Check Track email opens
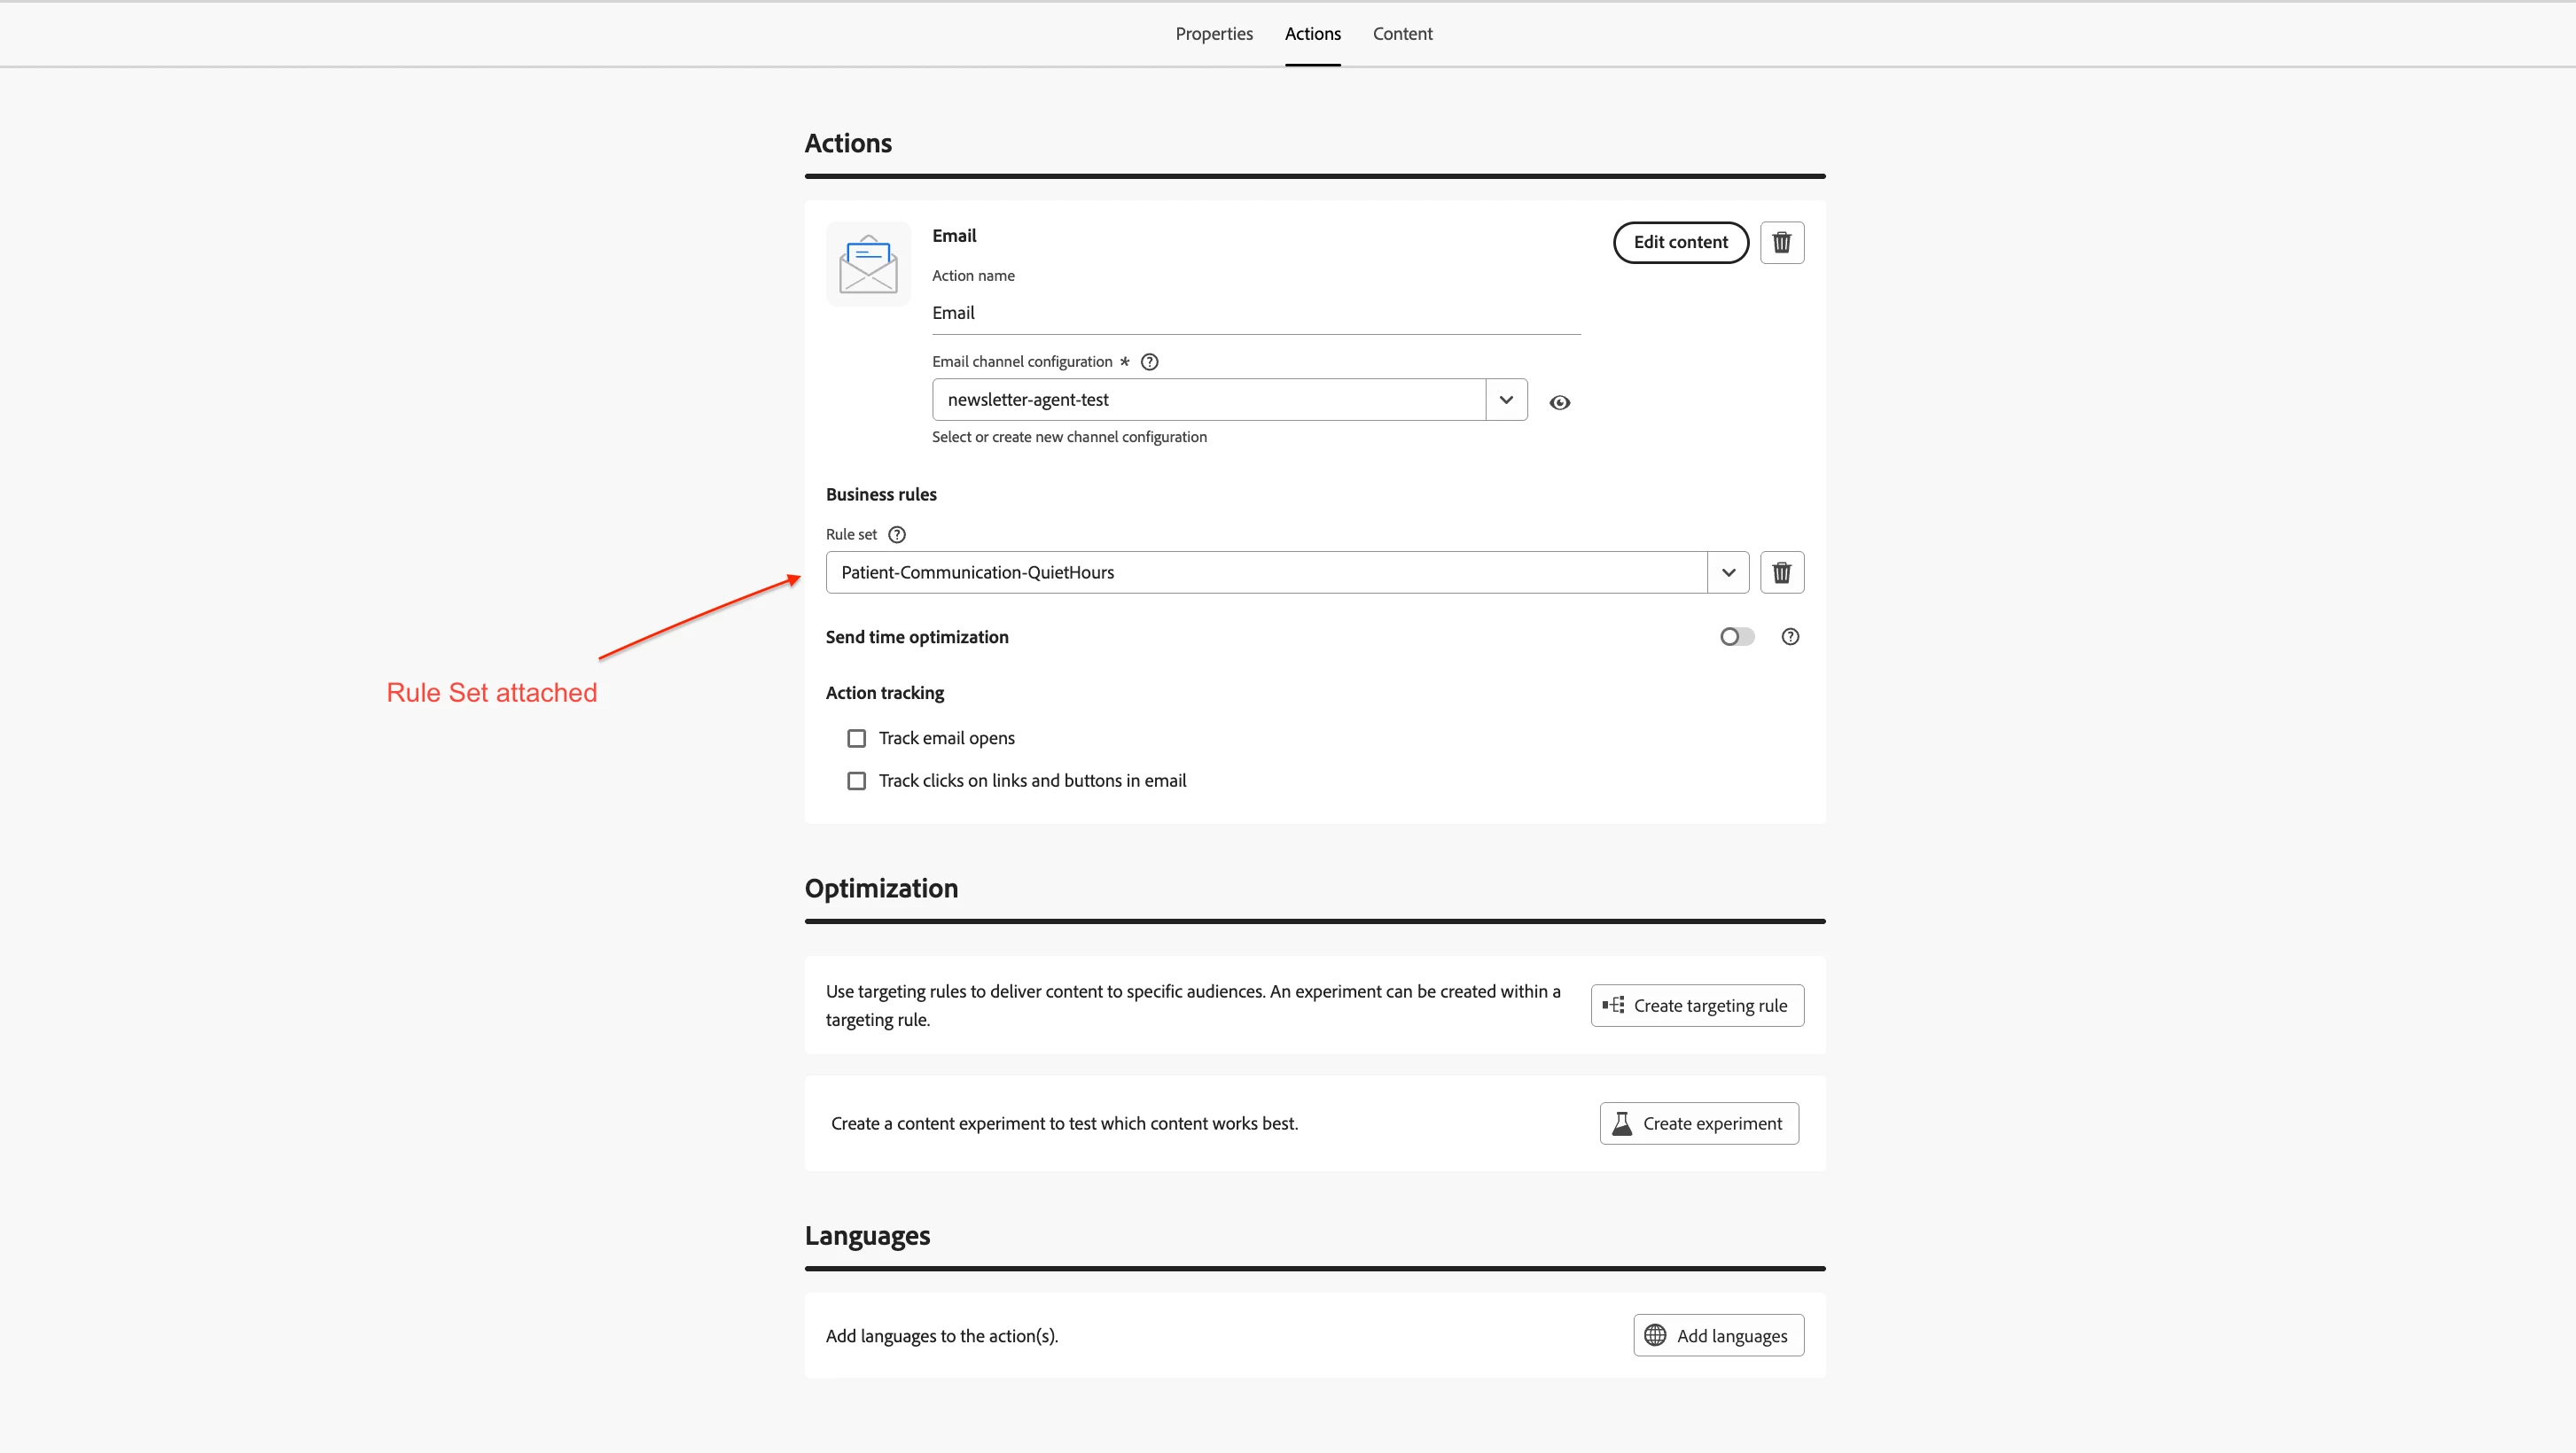The height and width of the screenshot is (1453, 2576). (856, 739)
